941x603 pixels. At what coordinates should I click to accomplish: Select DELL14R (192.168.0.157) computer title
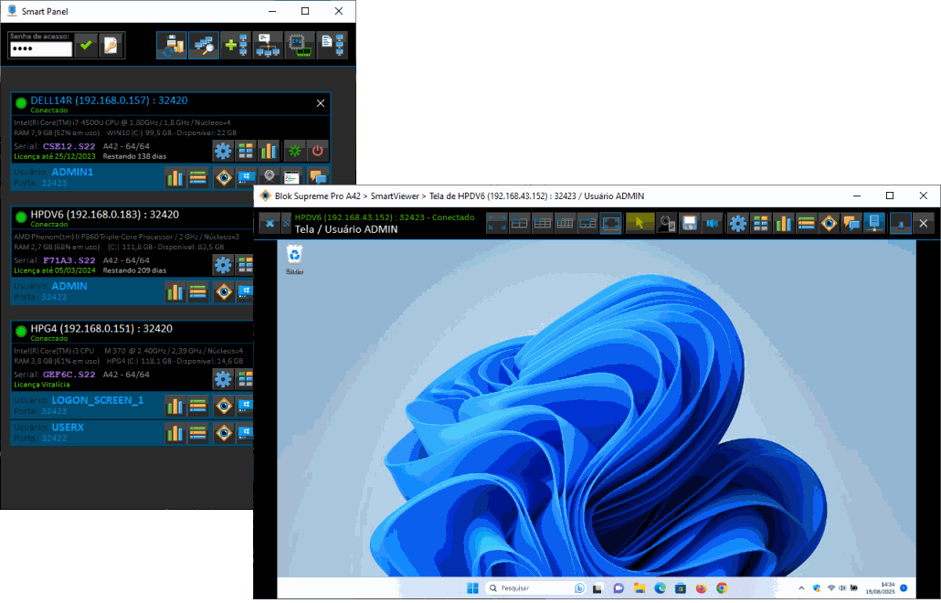pos(110,100)
